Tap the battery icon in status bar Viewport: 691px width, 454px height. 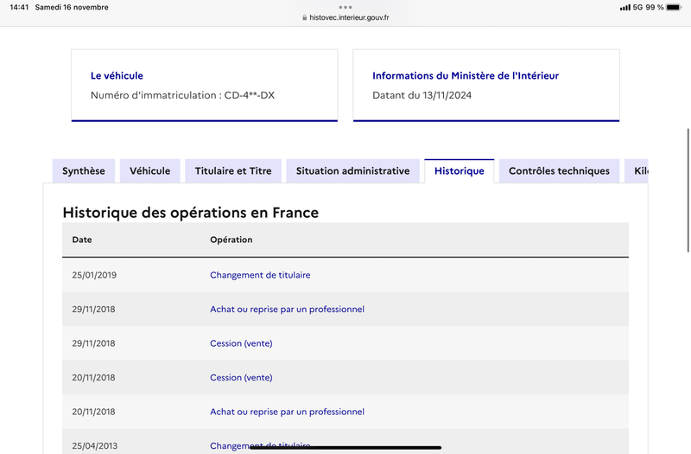674,7
